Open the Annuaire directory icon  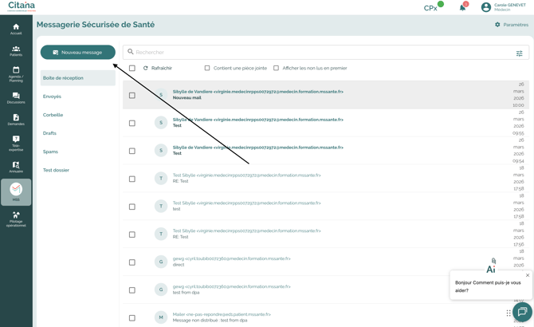16,166
